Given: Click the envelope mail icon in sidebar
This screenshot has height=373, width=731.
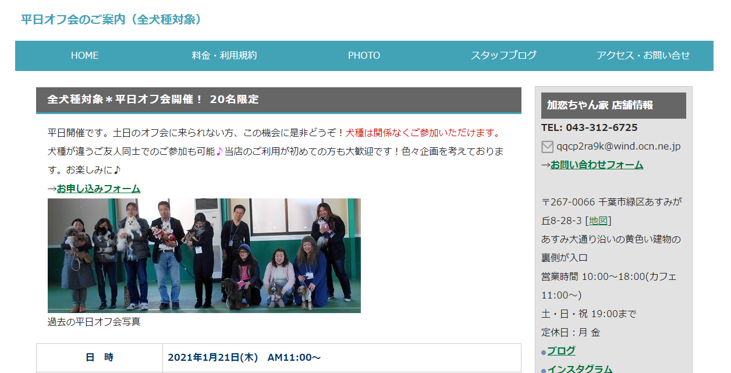Looking at the screenshot, I should click(x=547, y=147).
